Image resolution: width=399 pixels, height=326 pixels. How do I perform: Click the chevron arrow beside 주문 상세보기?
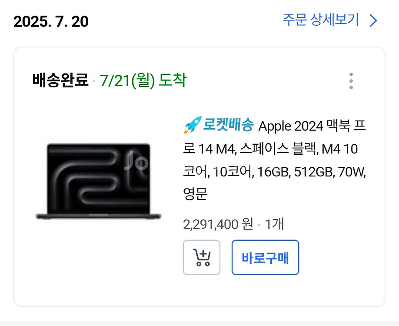click(373, 20)
